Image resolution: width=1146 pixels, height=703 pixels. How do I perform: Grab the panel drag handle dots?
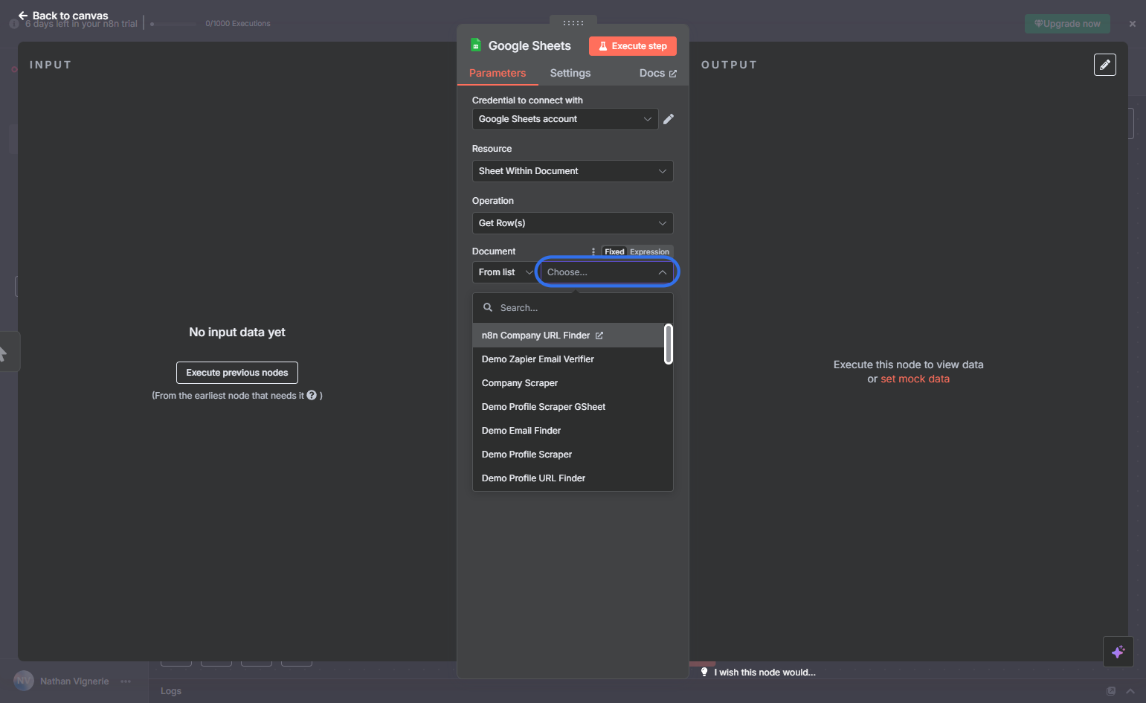(573, 23)
